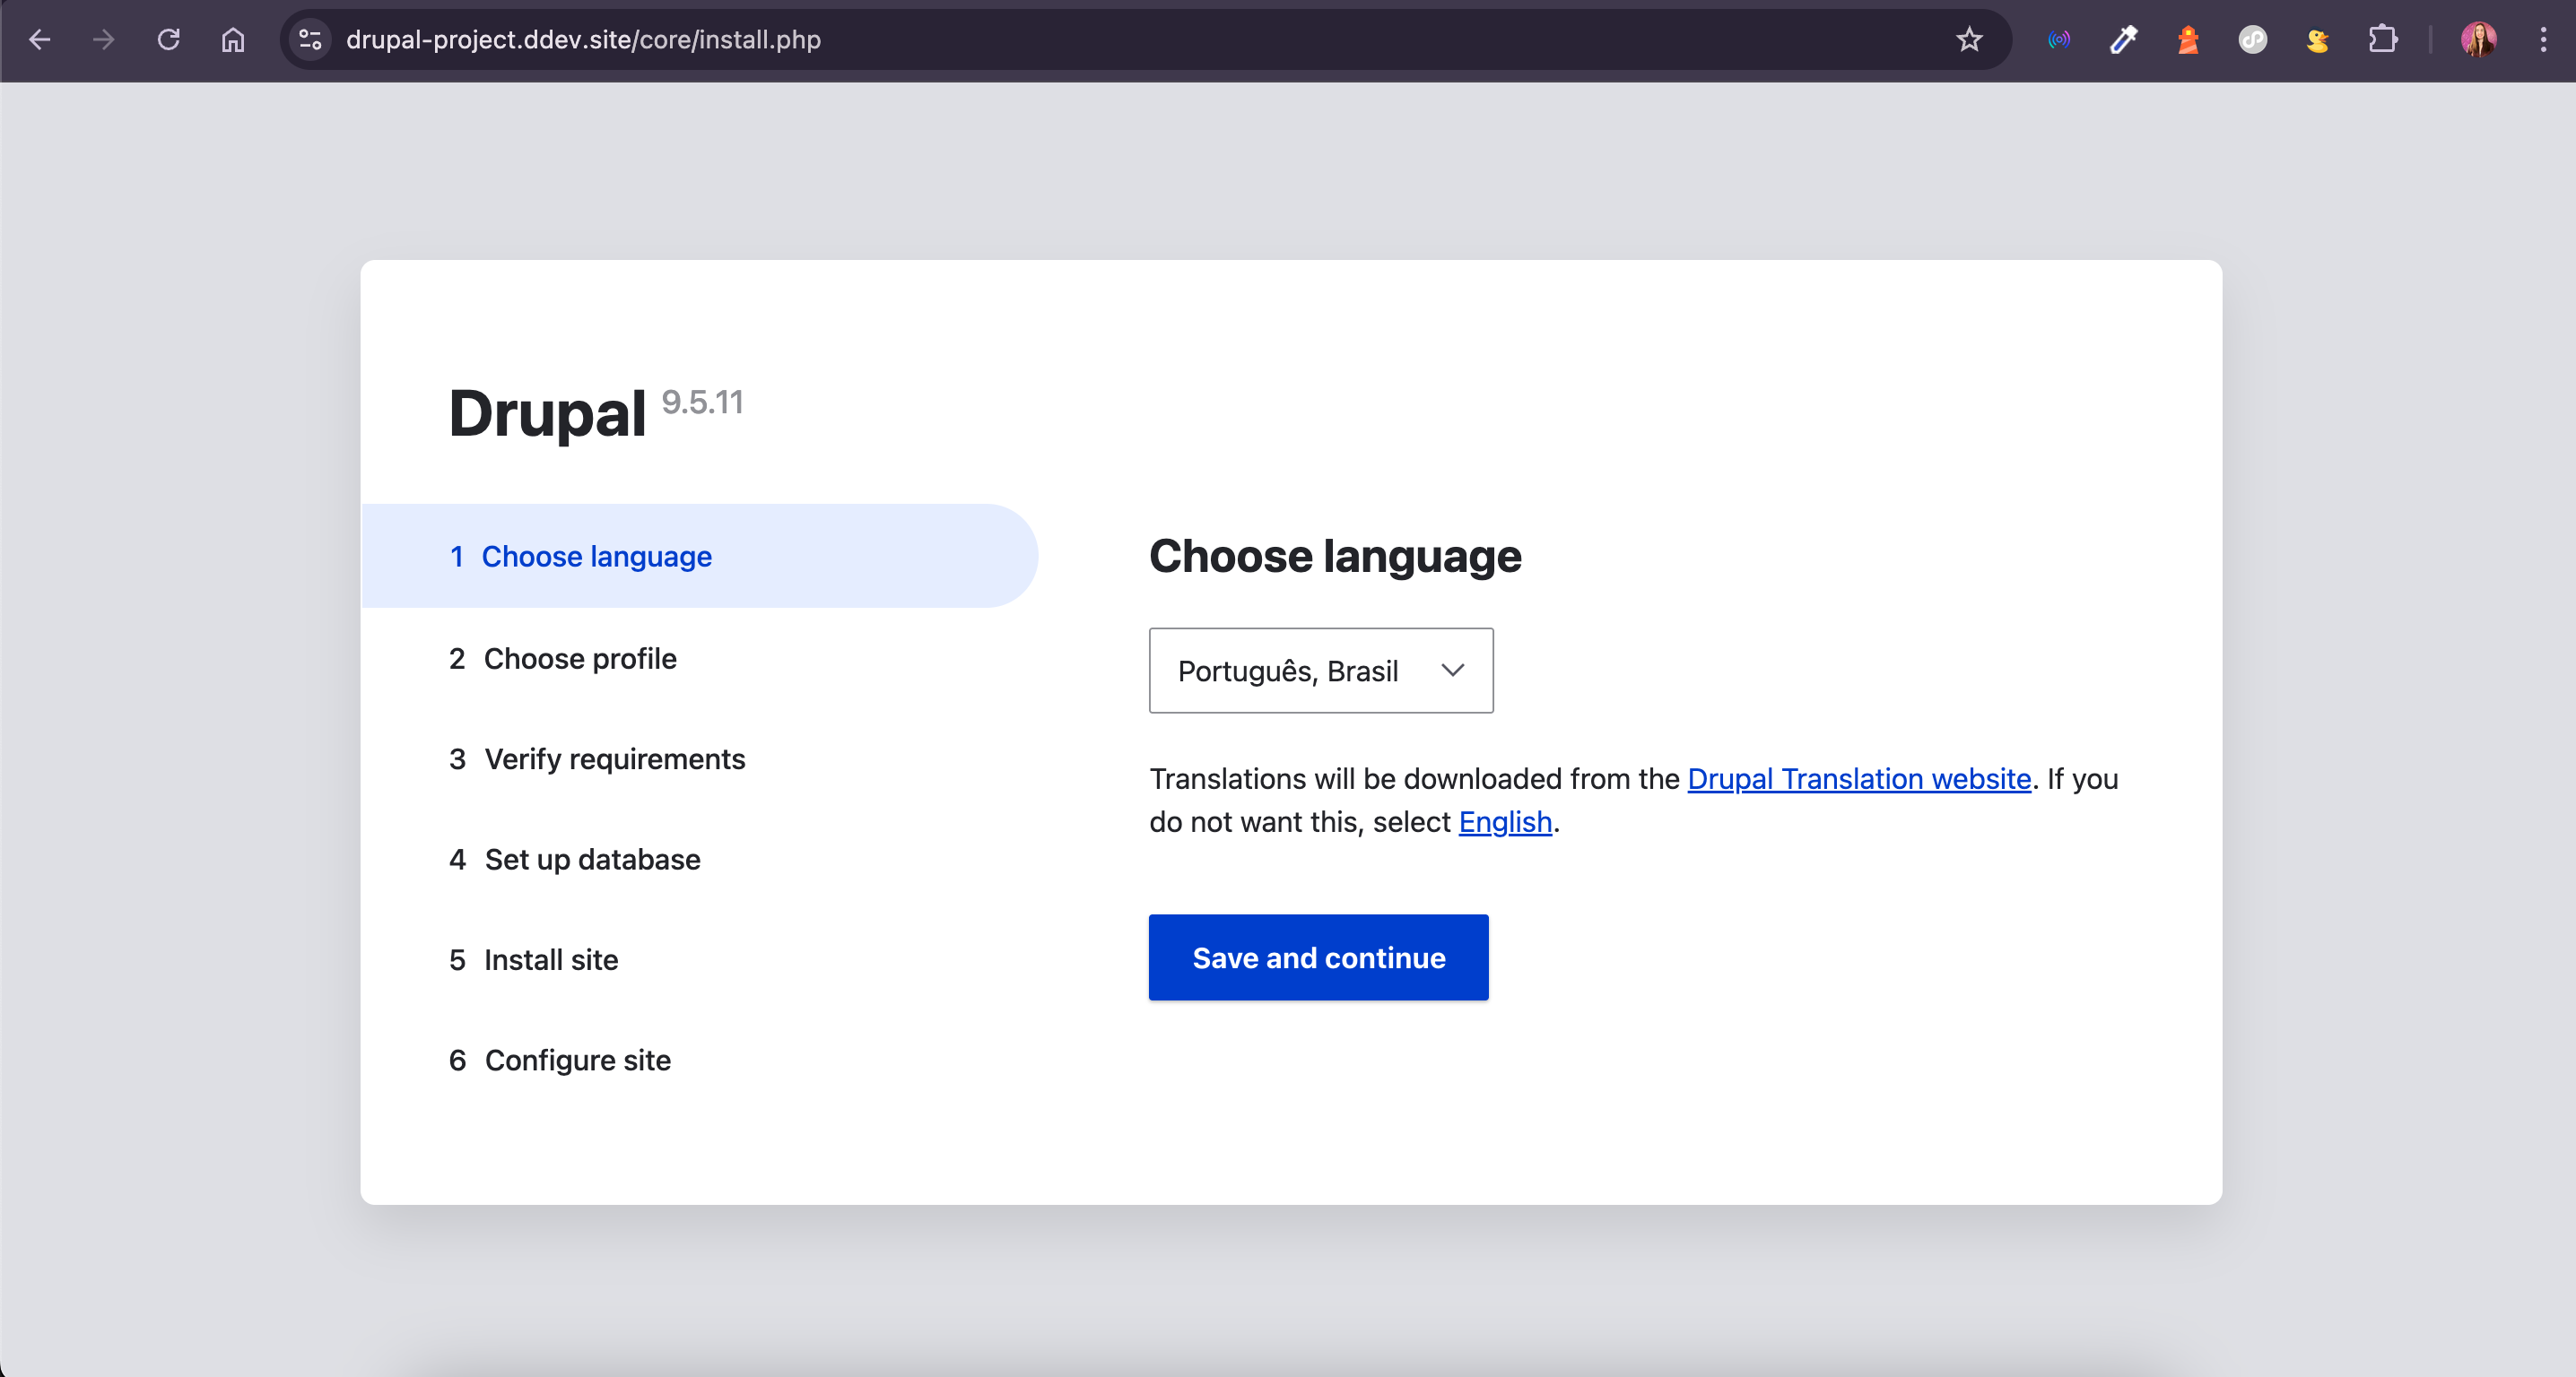Click the yellow duck extension icon

tap(2317, 40)
